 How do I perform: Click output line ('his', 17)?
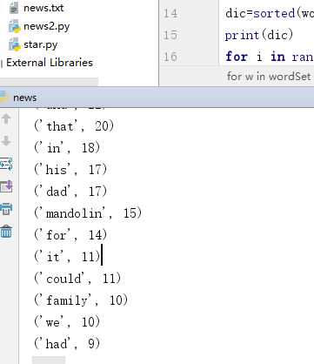[70, 170]
